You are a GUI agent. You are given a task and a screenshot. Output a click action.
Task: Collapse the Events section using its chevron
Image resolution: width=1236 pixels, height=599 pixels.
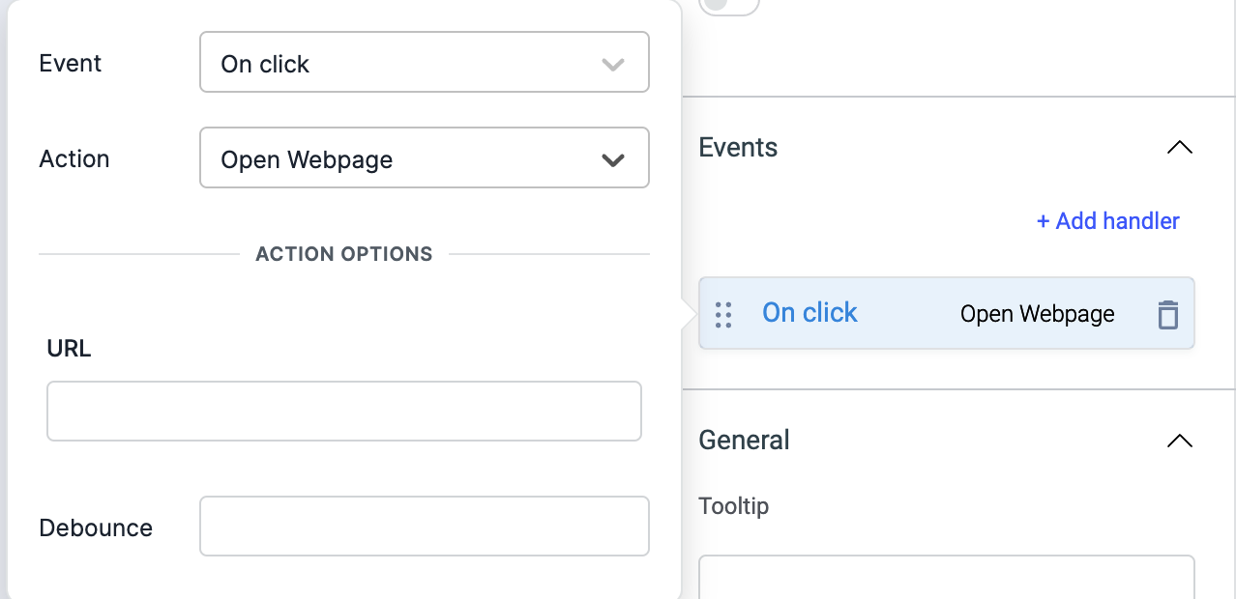point(1179,148)
